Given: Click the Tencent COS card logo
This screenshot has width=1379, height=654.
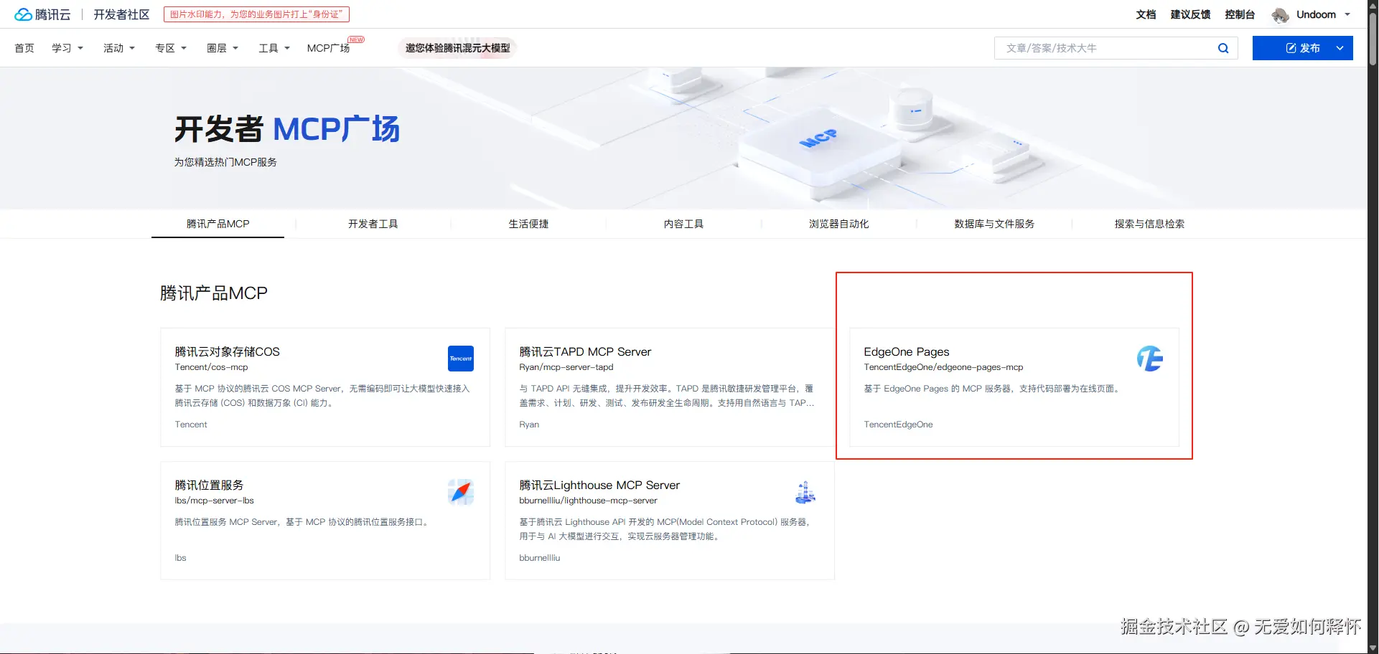Looking at the screenshot, I should tap(461, 359).
